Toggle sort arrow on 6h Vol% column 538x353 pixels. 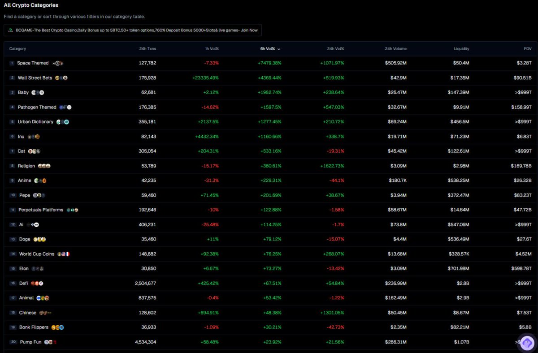point(279,49)
